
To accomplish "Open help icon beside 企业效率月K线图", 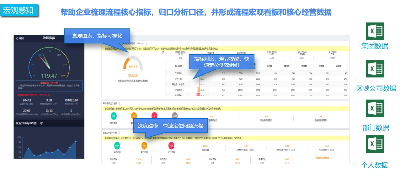I will click(41, 123).
